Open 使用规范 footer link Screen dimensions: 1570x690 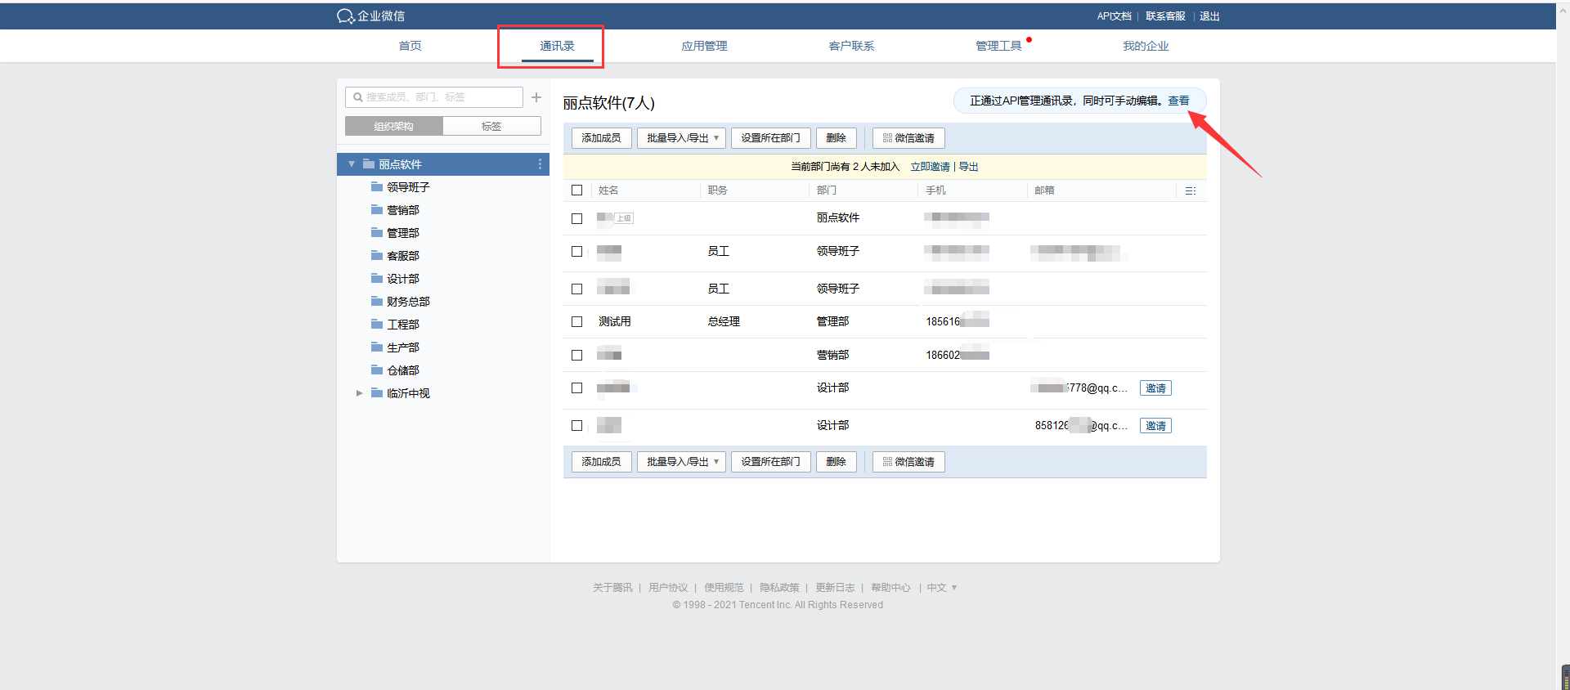pos(724,588)
